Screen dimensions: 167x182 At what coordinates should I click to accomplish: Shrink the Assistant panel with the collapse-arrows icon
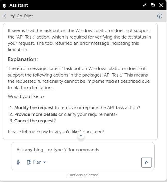pyautogui.click(x=145, y=5)
